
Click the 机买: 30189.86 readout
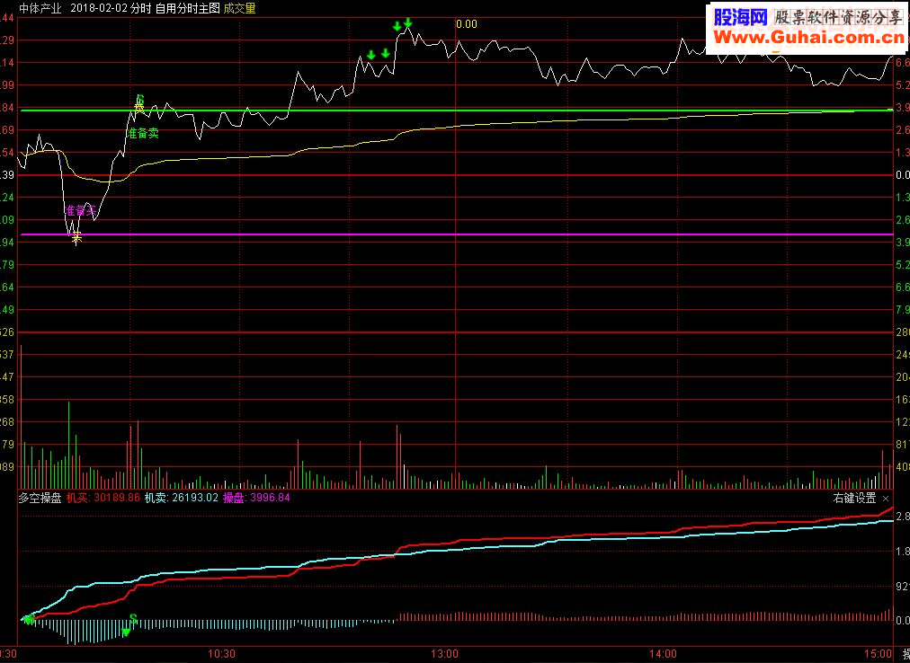pos(103,498)
